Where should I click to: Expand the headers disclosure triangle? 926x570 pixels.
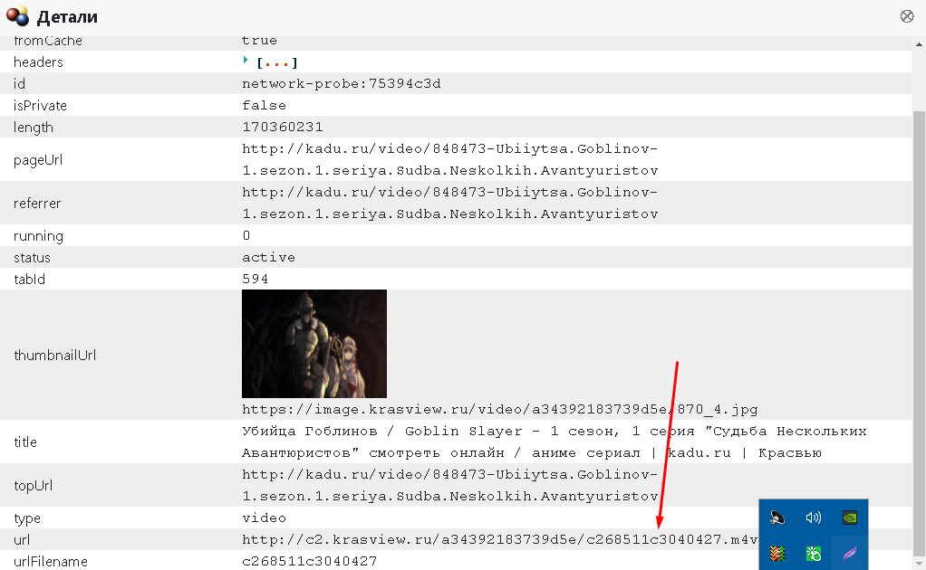246,61
